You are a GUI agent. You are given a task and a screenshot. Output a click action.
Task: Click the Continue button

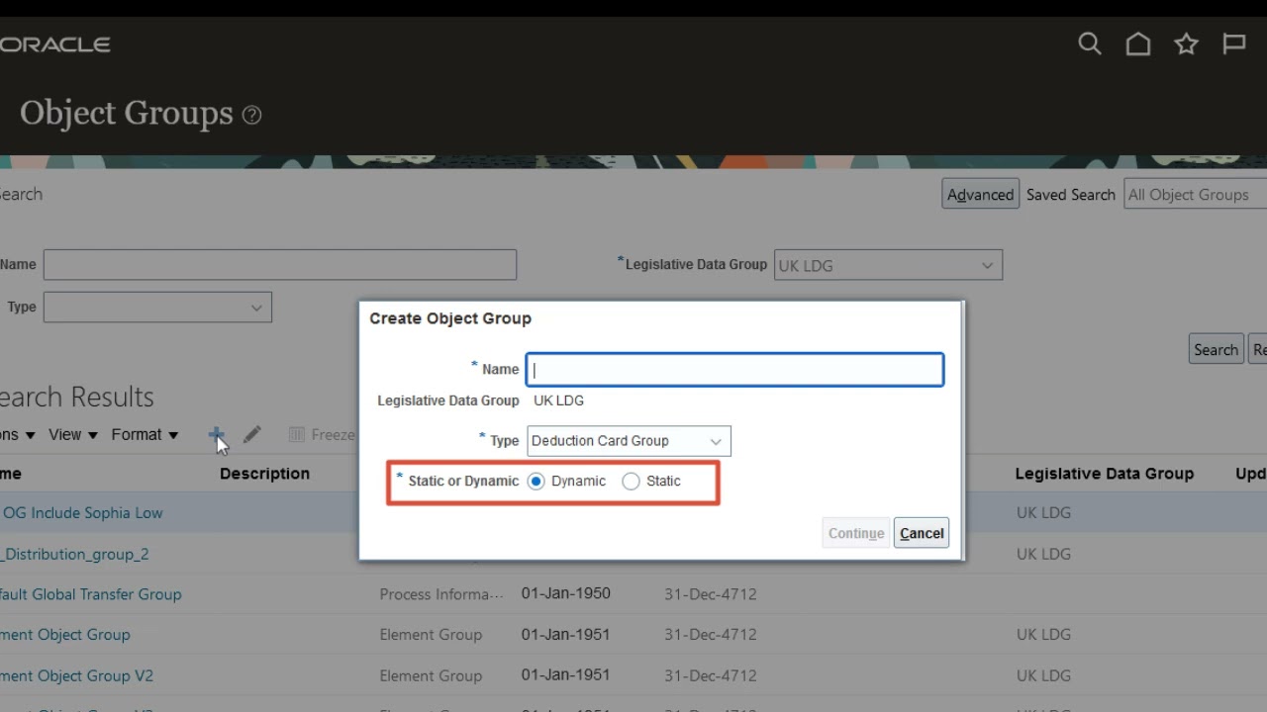[856, 533]
